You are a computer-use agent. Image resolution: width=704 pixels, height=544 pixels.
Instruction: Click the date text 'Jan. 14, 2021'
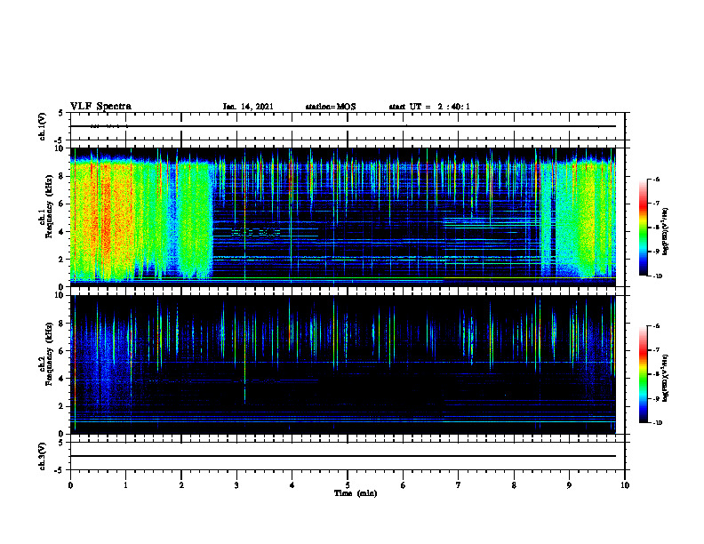click(248, 107)
